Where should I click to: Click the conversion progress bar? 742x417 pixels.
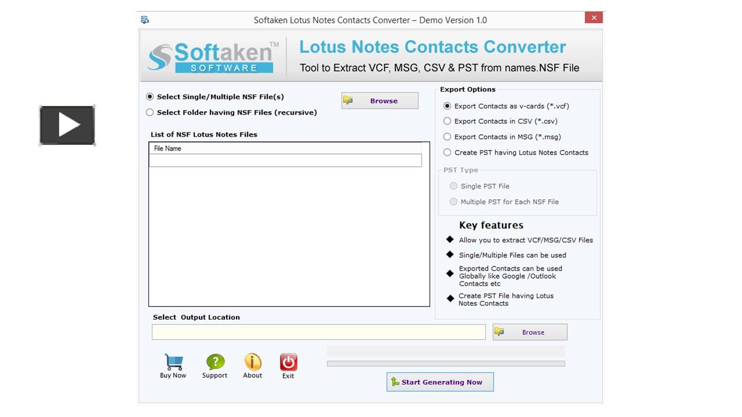(x=446, y=363)
